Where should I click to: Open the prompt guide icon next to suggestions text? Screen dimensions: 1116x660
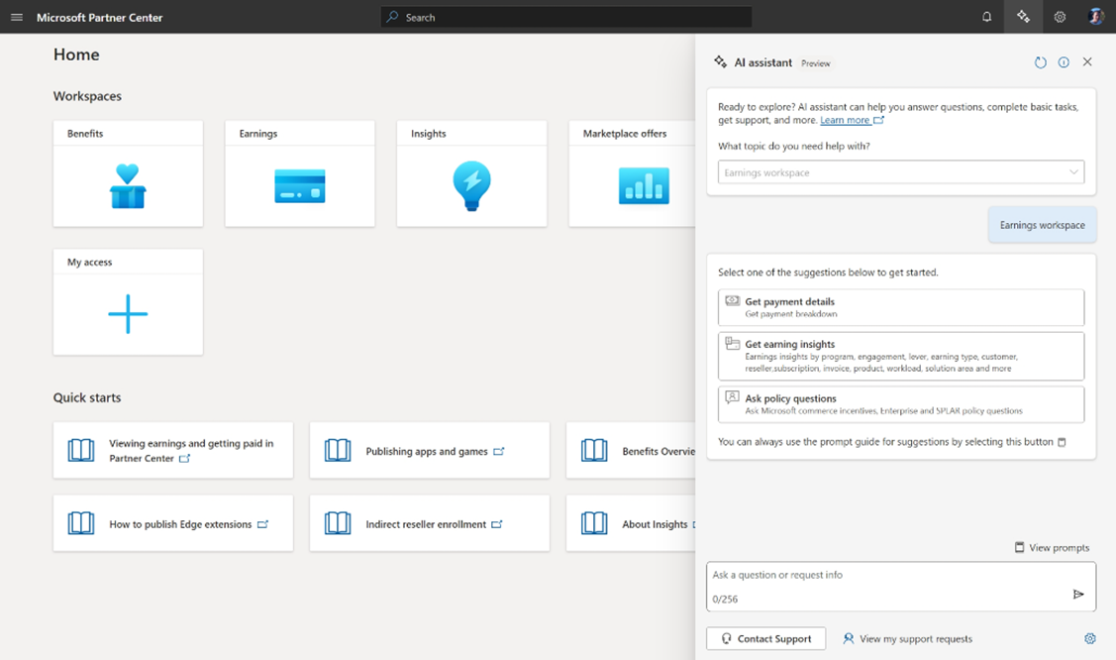[x=1062, y=442]
